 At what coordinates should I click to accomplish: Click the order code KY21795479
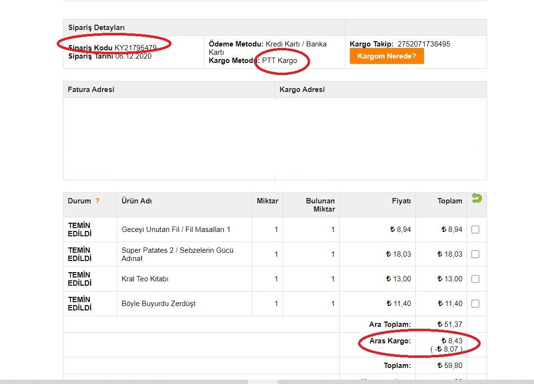(x=135, y=48)
